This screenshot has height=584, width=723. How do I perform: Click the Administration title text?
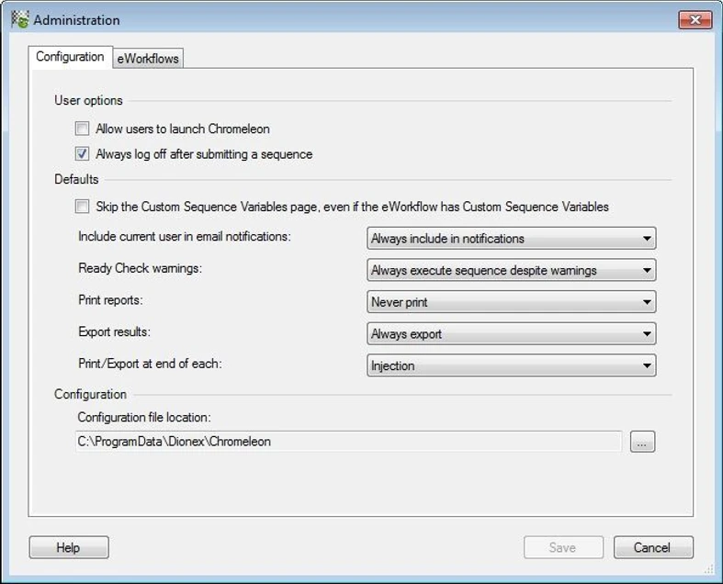coord(76,20)
